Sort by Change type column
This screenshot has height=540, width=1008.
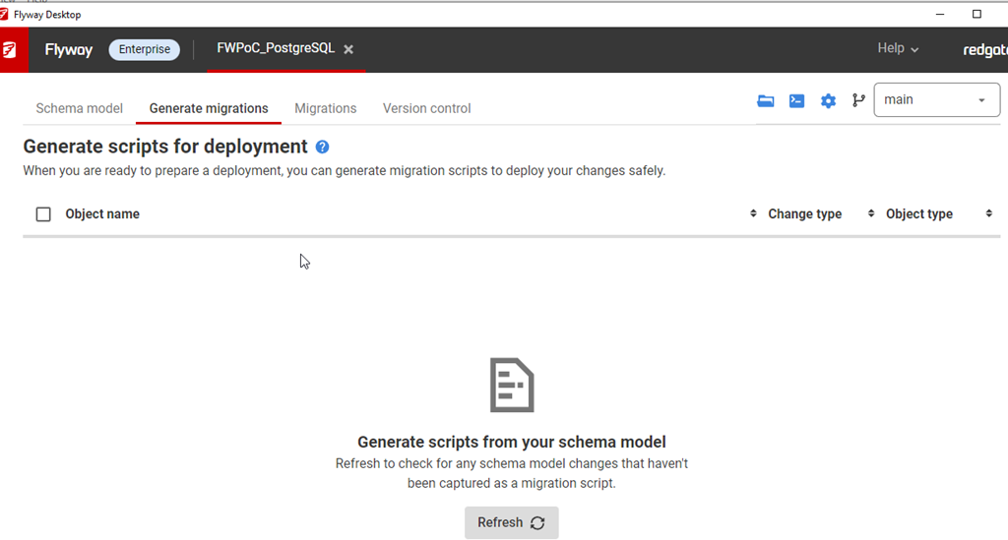803,214
